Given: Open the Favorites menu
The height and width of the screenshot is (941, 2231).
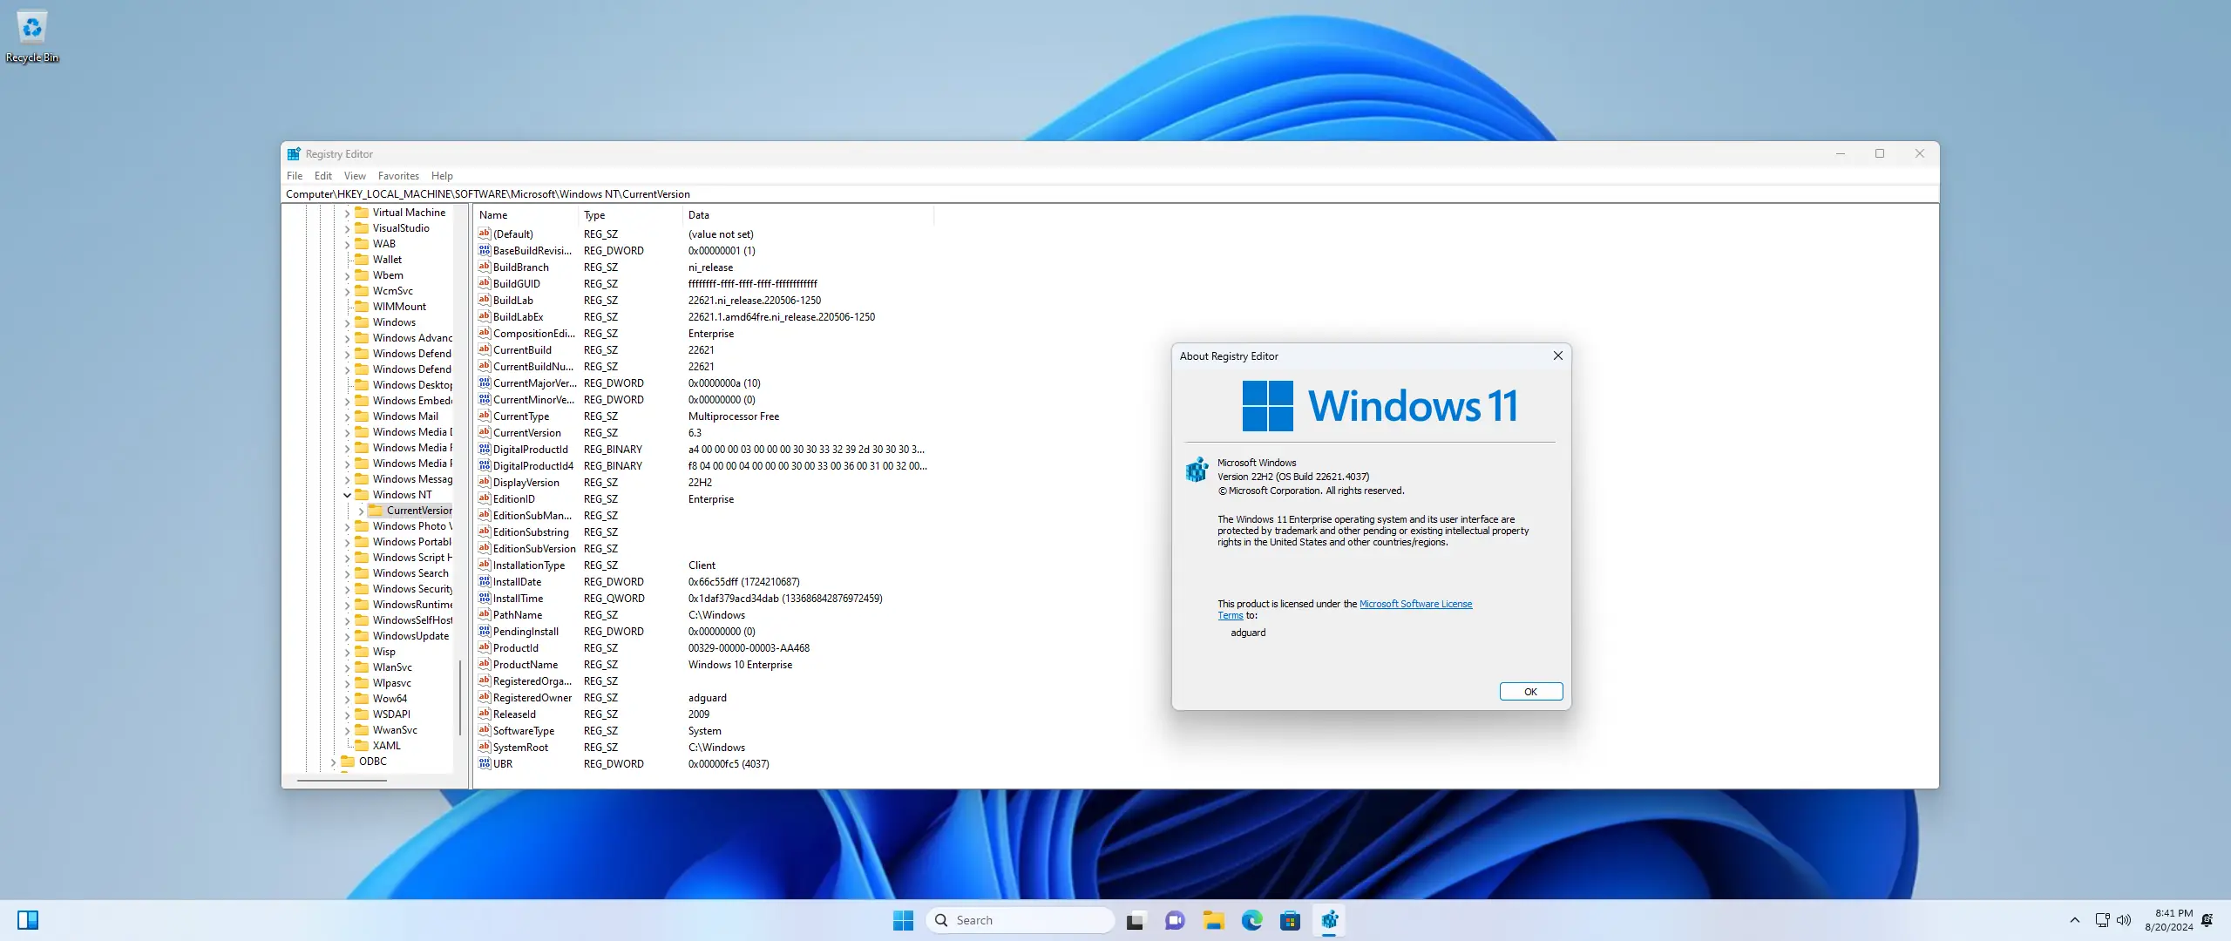Looking at the screenshot, I should coord(398,176).
